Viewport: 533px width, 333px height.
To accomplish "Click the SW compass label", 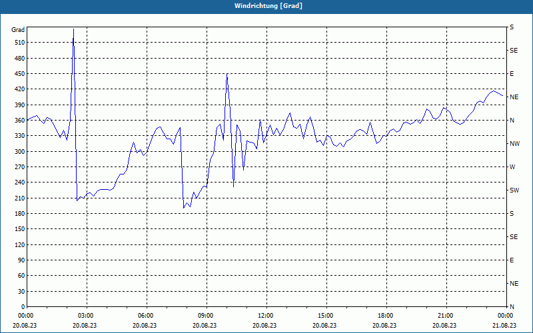I will click(x=514, y=190).
